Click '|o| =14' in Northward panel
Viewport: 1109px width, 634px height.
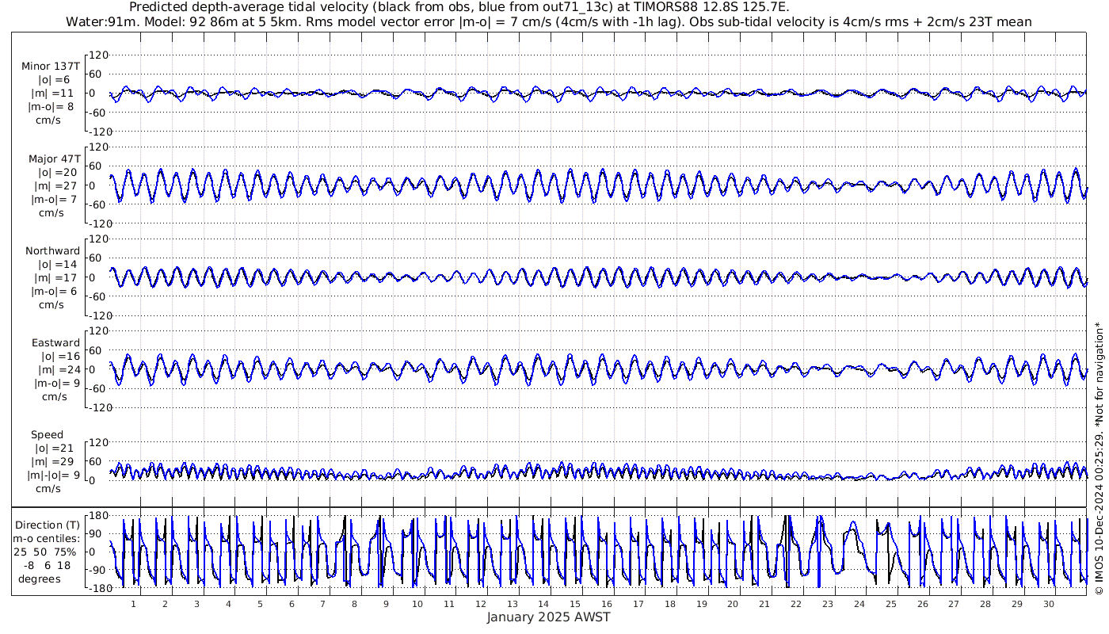tap(58, 264)
